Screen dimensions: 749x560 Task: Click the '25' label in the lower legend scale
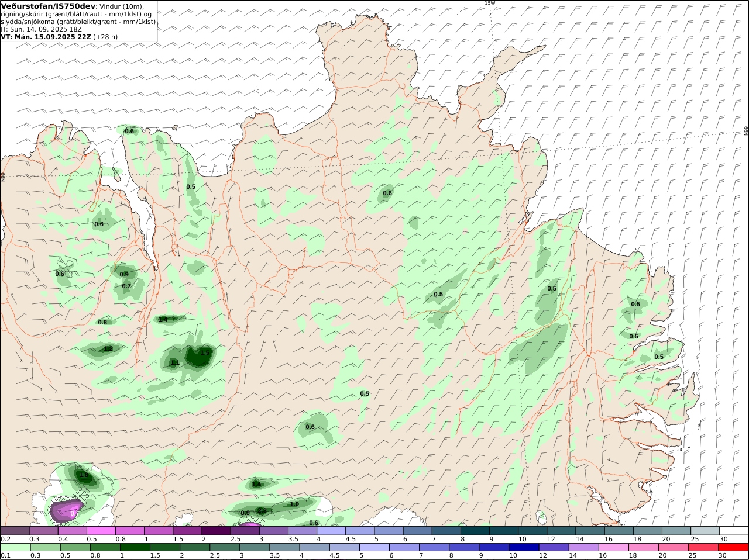[692, 555]
